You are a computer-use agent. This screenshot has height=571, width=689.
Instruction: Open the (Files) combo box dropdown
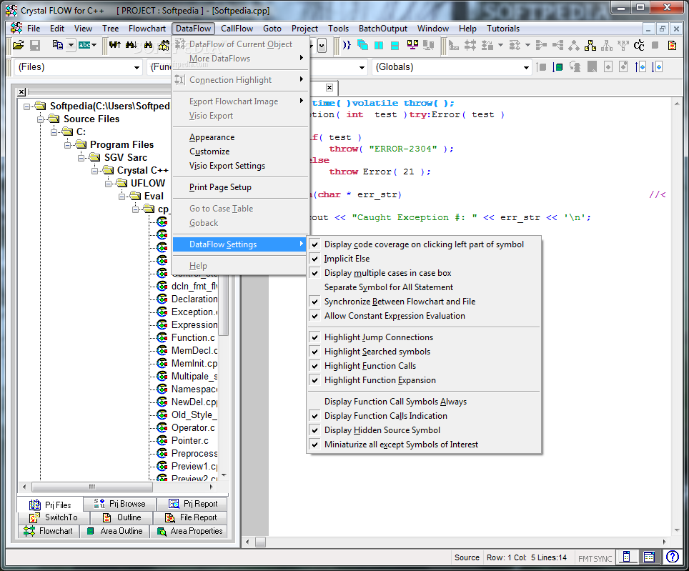(x=137, y=67)
